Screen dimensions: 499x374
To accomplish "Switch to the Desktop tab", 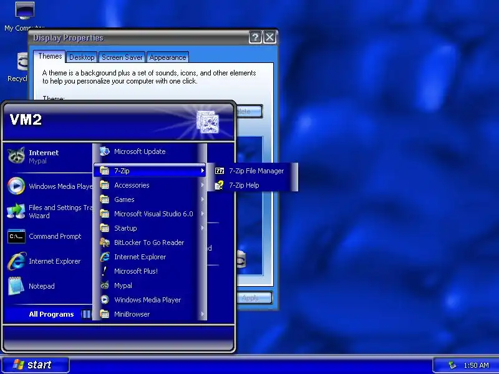I will 82,57.
